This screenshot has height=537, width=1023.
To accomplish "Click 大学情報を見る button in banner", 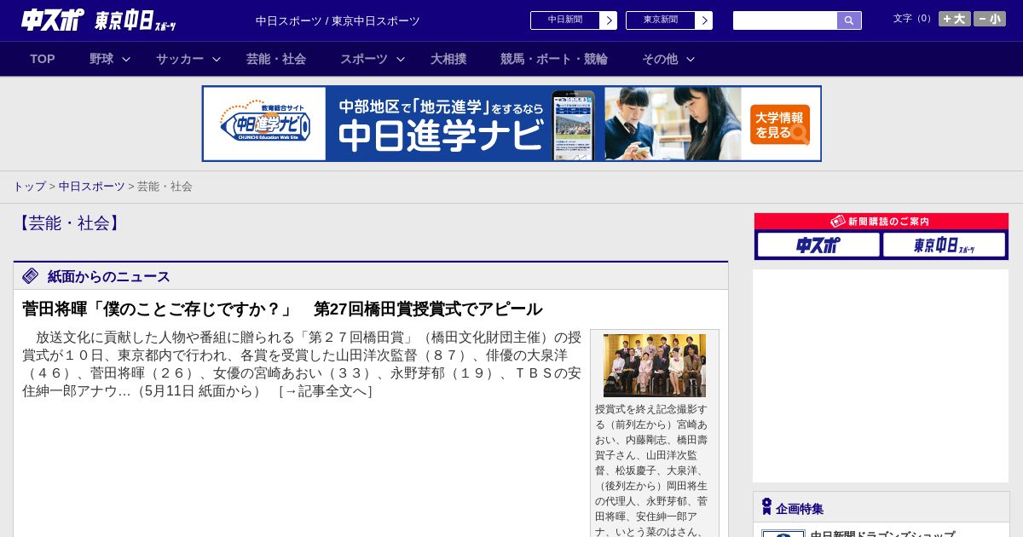I will [x=780, y=124].
